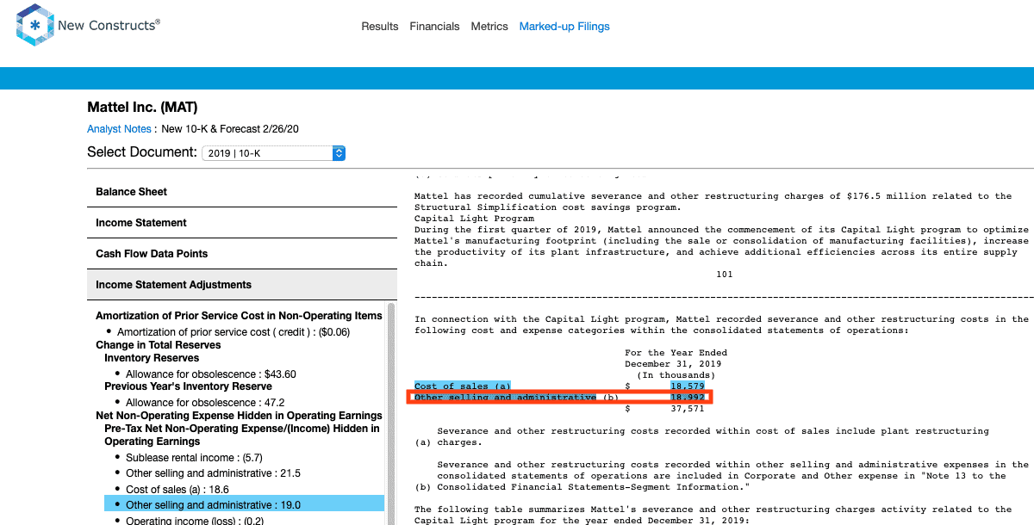Open the Financials menu item
This screenshot has width=1034, height=525.
[434, 27]
